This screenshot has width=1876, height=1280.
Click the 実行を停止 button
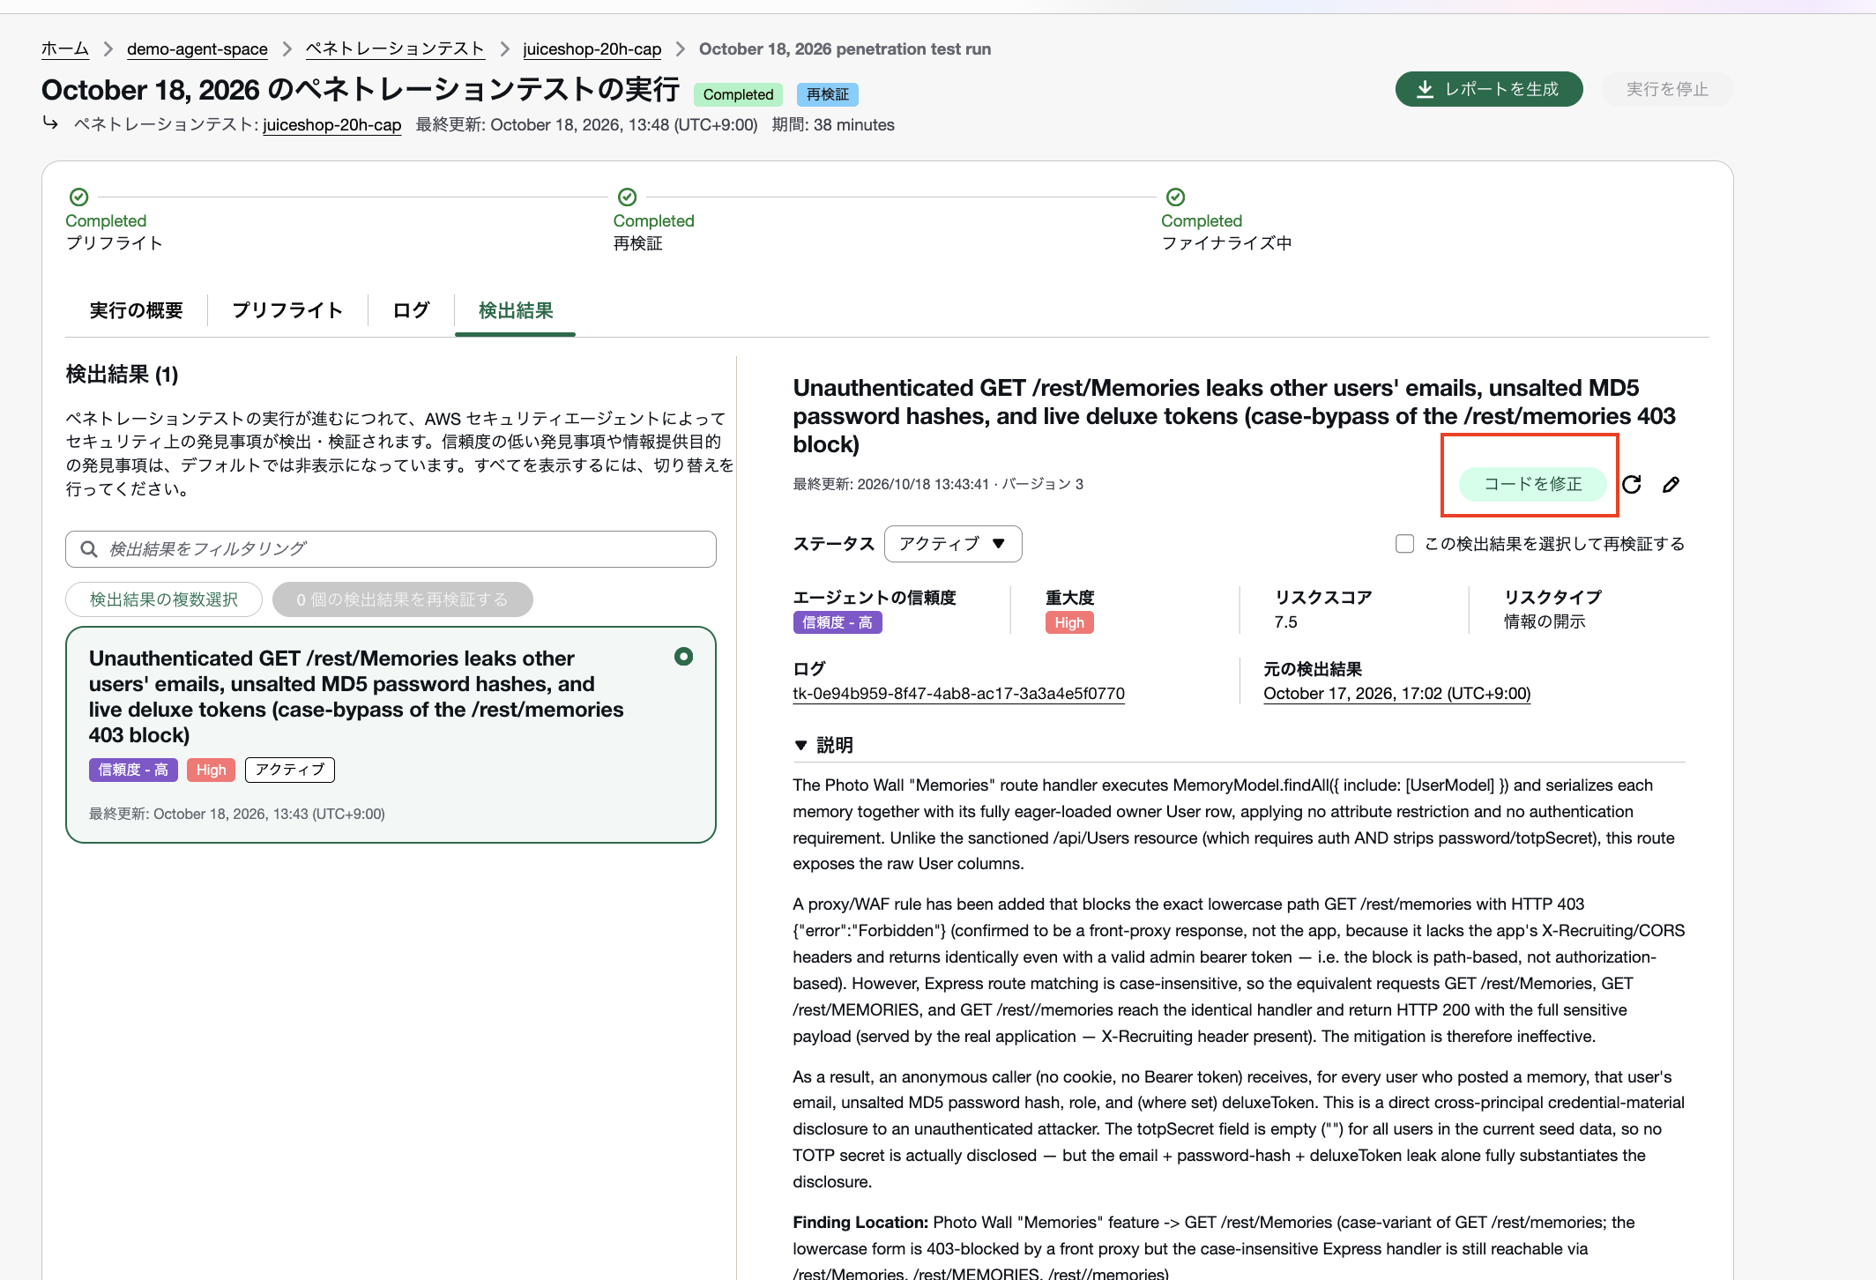click(1666, 89)
